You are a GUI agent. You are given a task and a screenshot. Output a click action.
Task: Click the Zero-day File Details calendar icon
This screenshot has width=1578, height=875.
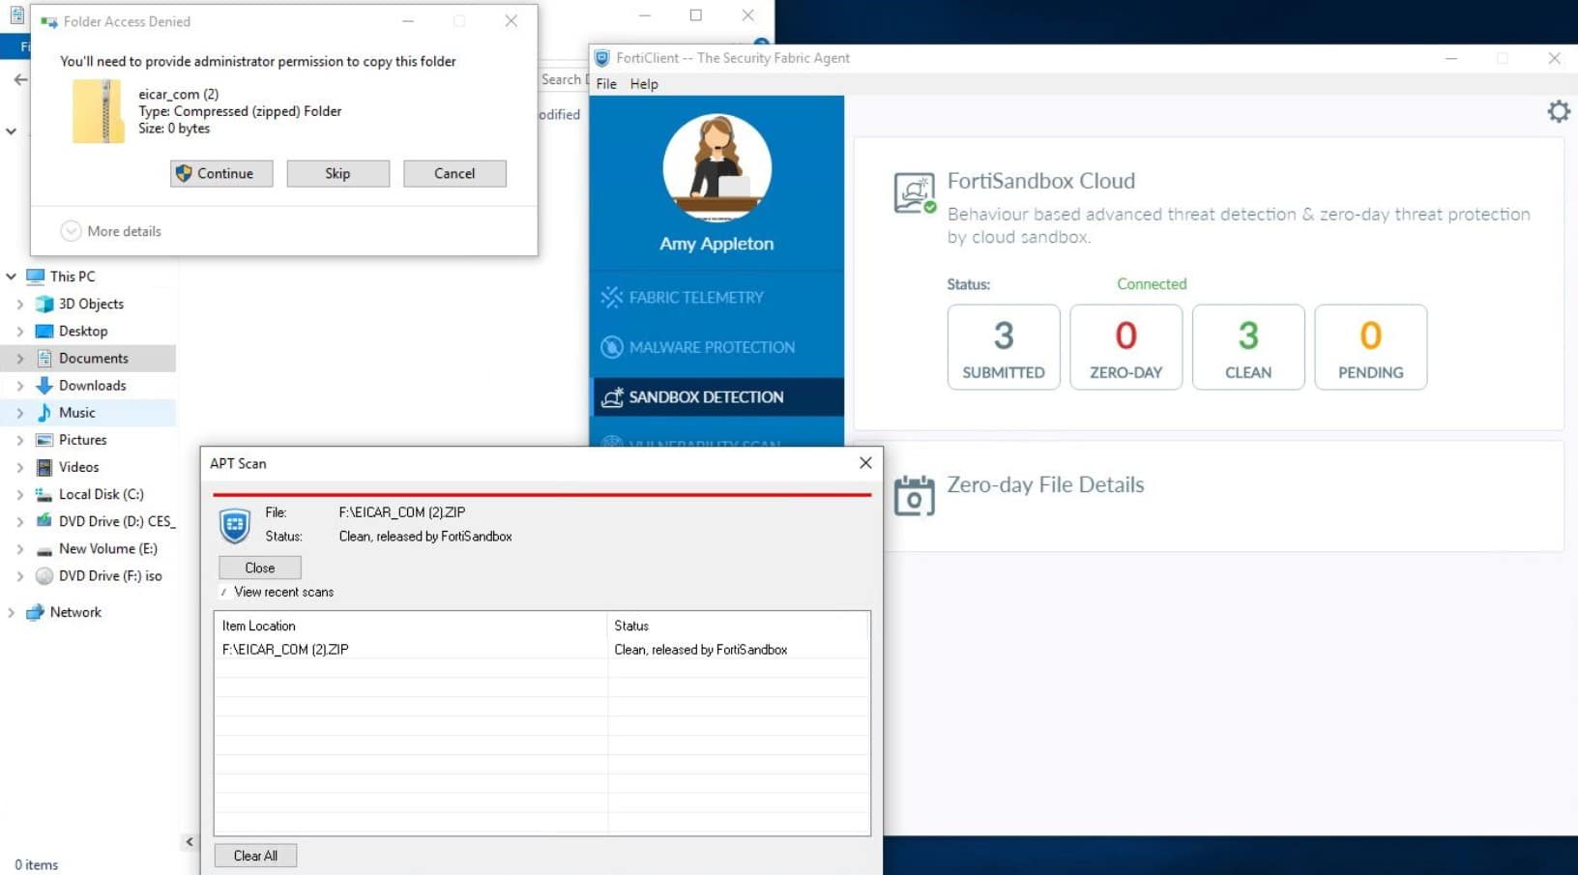click(x=914, y=495)
